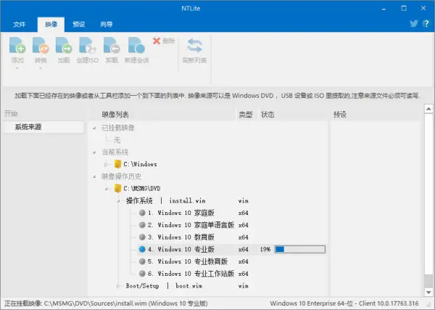Screen dimensions: 435x310
Task: Click the x64 cell for 家庭版 row
Action: 244,213
